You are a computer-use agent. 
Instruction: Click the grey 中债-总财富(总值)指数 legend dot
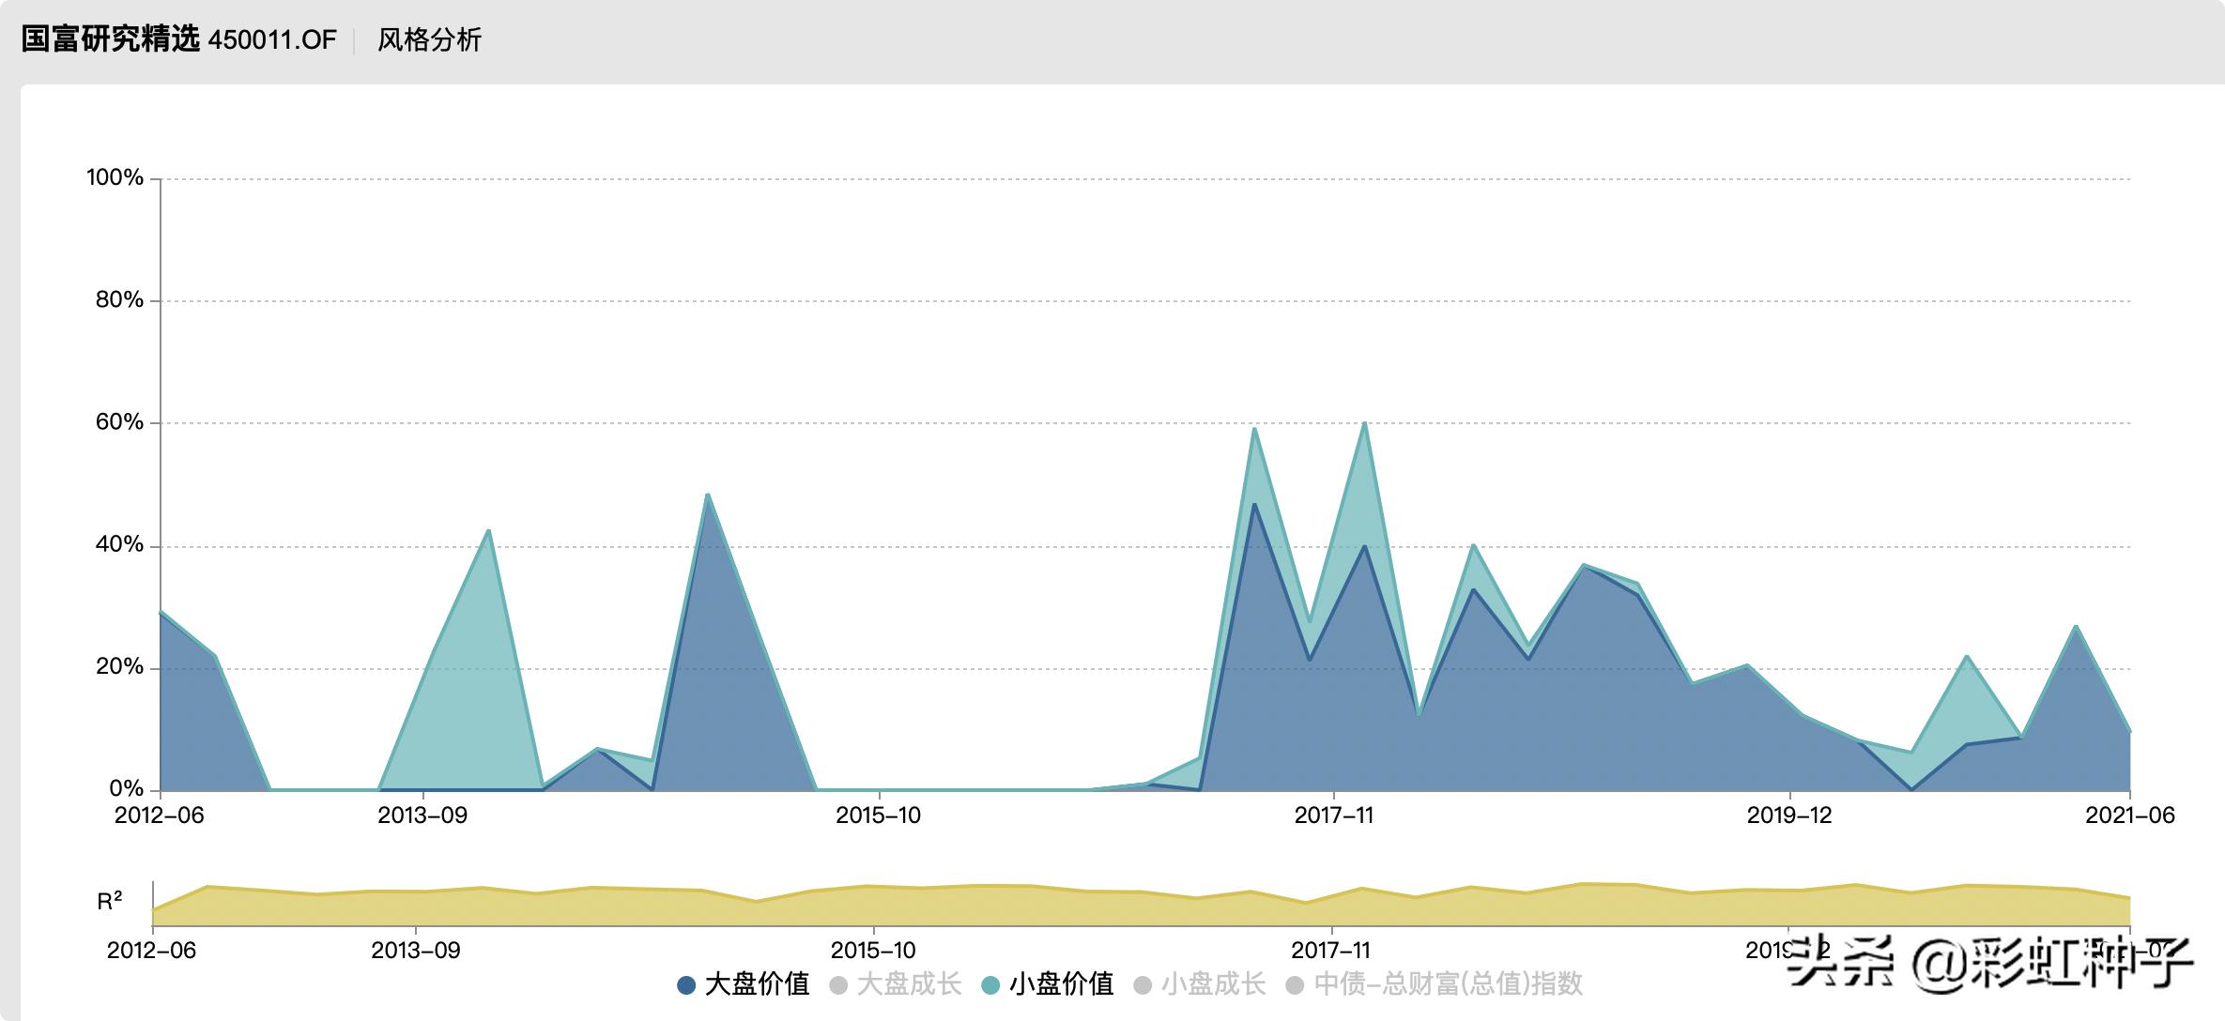pyautogui.click(x=1295, y=985)
